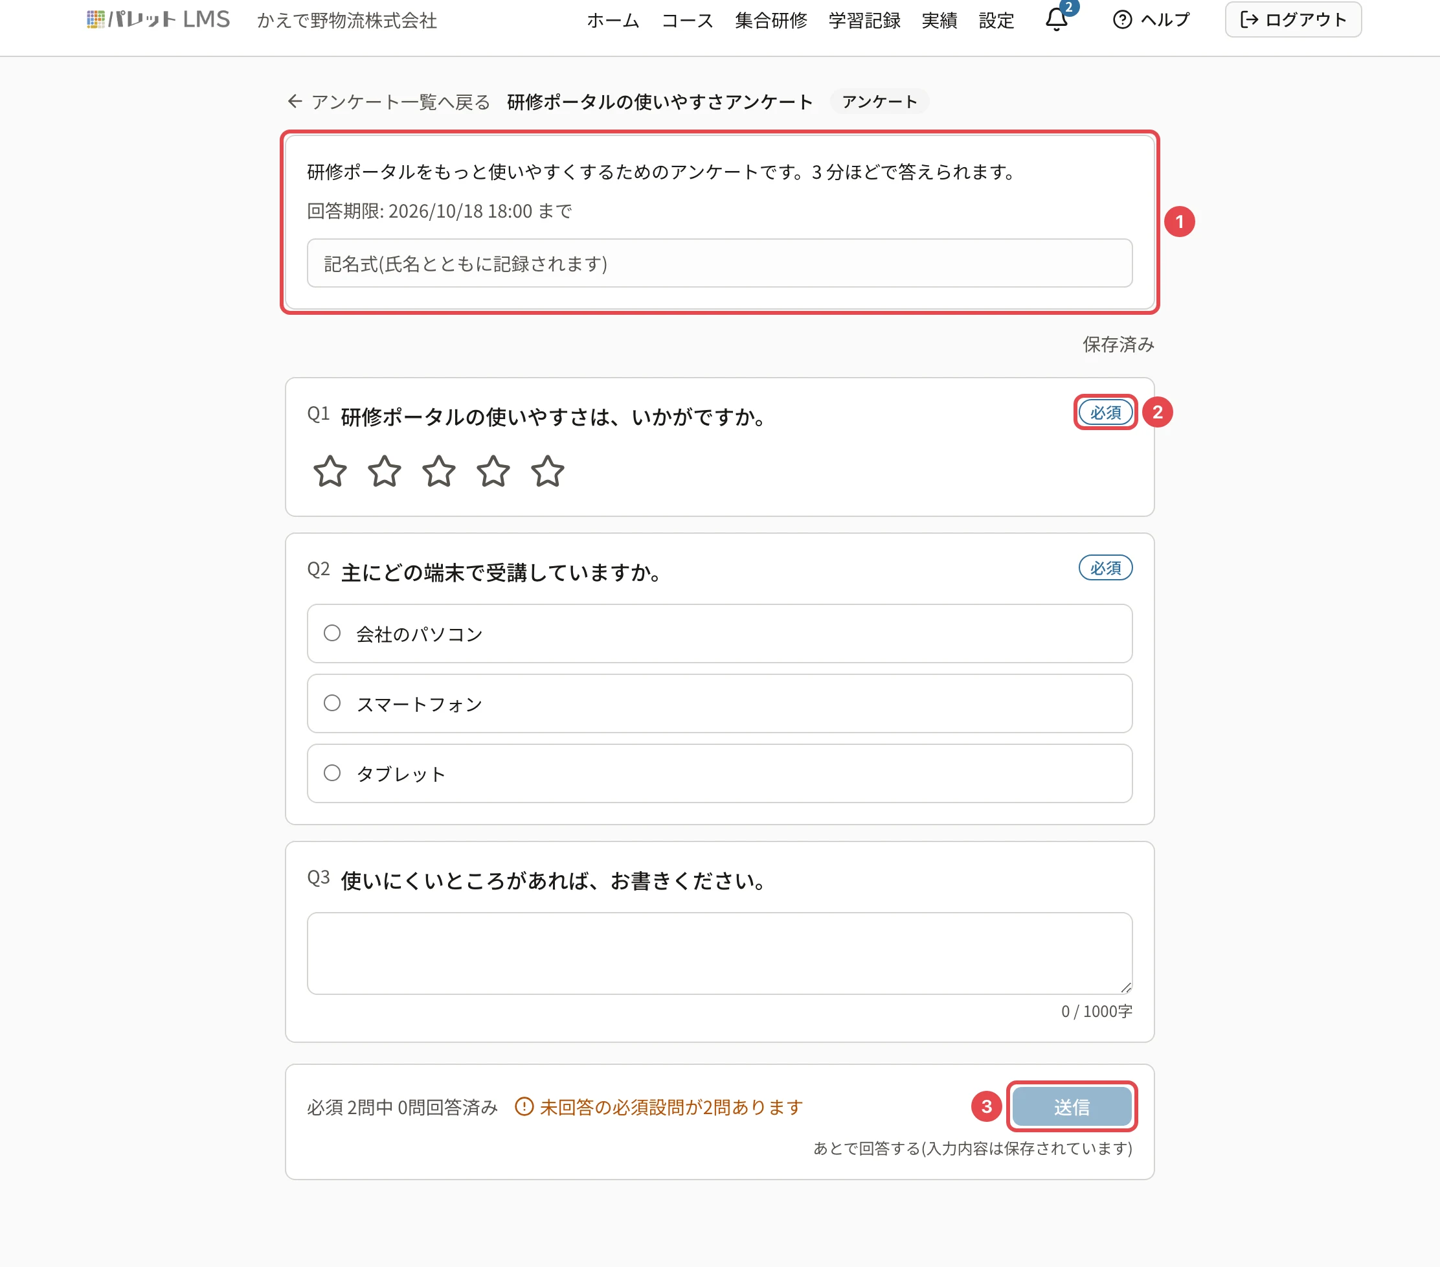Rate one star for Q1
The image size is (1440, 1267).
coord(330,472)
